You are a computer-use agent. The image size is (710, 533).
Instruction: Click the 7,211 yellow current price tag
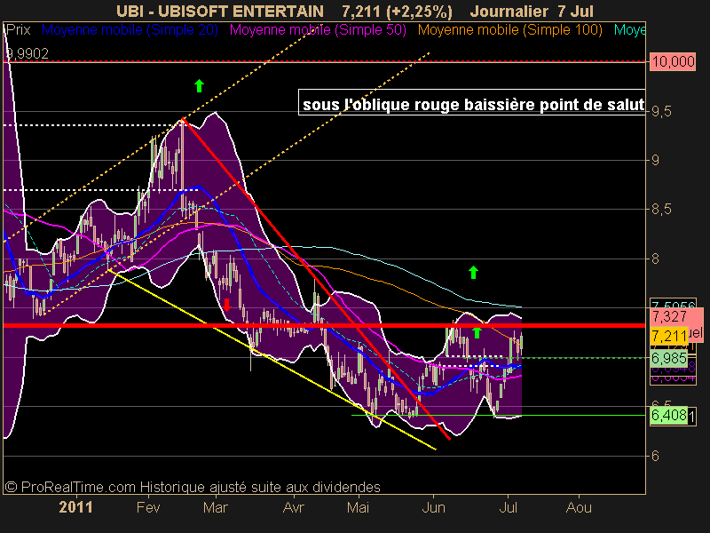pos(669,337)
